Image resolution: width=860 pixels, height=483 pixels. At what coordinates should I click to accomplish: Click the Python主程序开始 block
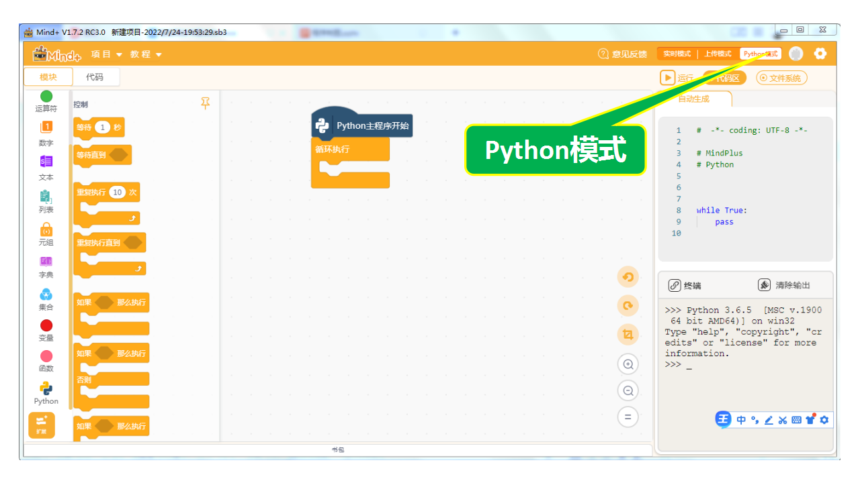point(362,125)
